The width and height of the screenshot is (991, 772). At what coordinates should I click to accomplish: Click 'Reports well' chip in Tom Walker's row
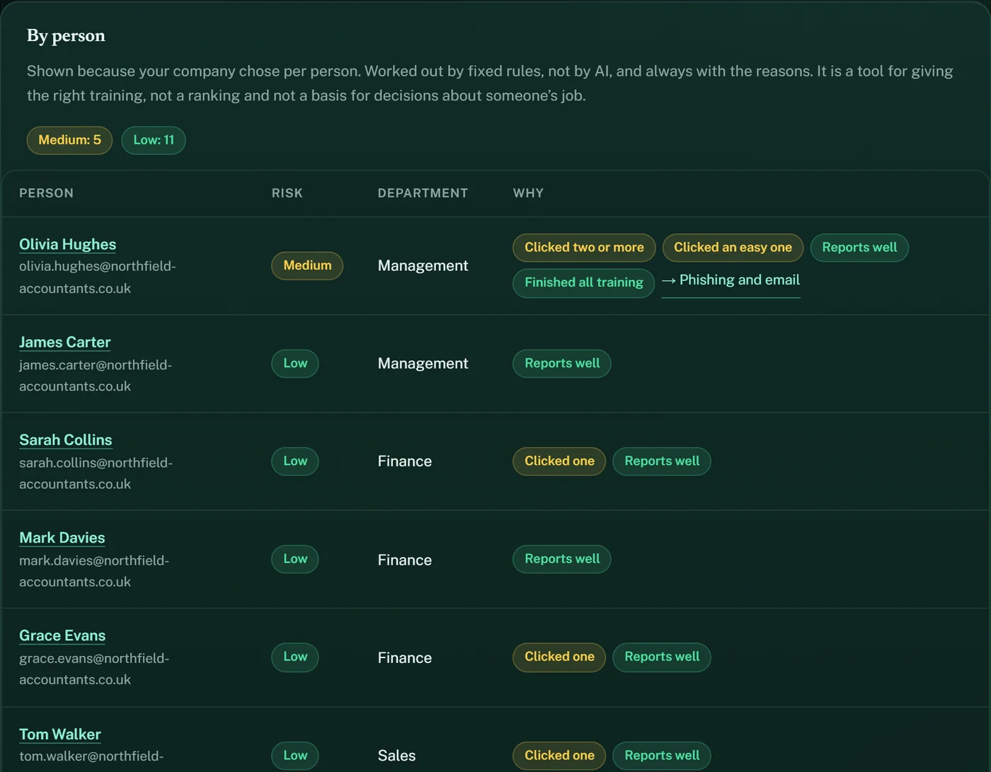(662, 756)
